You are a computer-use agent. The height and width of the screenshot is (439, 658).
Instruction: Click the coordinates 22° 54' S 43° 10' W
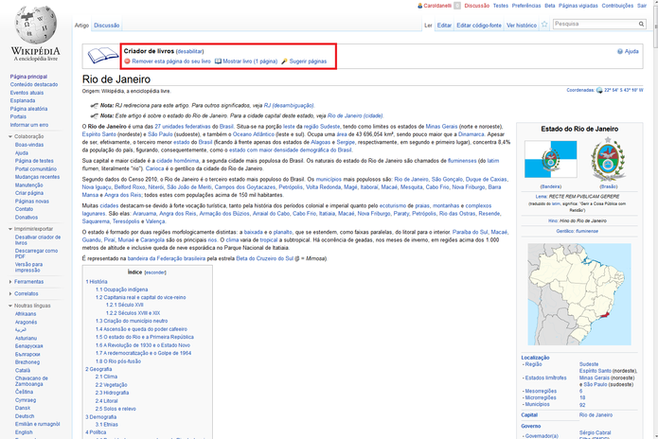point(624,90)
